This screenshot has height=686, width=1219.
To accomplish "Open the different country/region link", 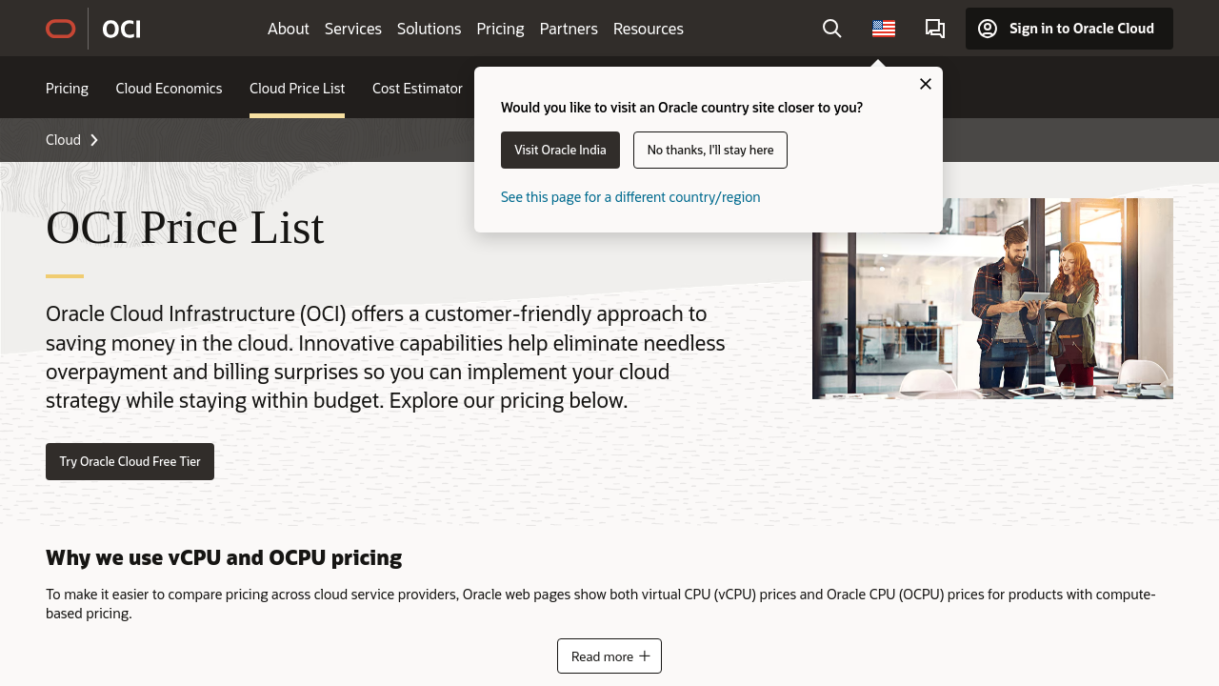I will click(x=630, y=197).
